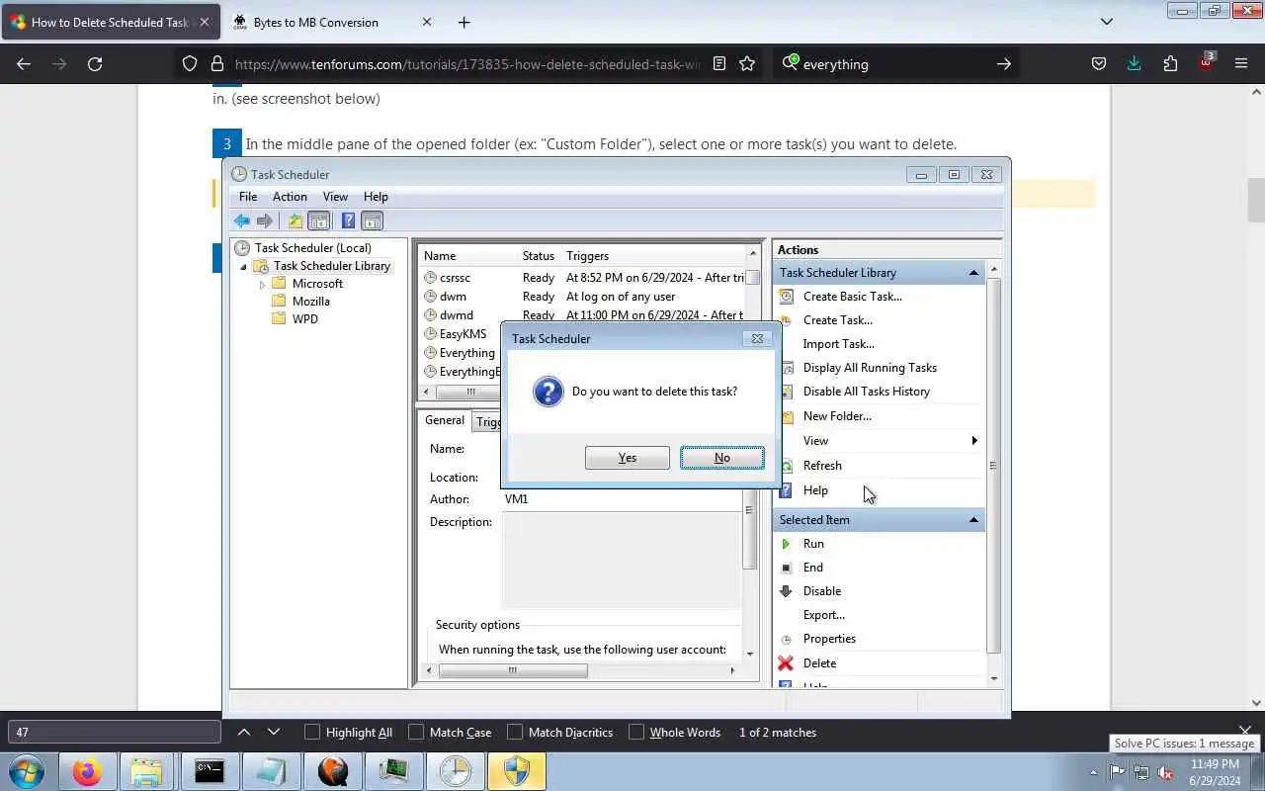
Task: Click the Action Center flag tray icon
Action: tap(1117, 772)
